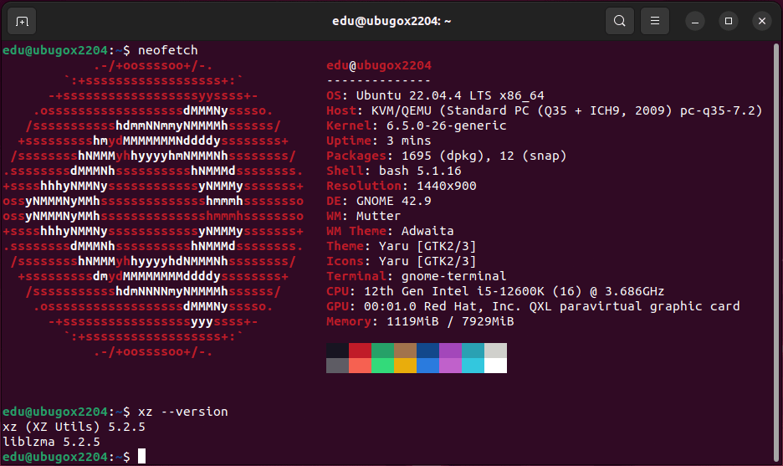
Task: Click the dark blue swatch in top row
Action: point(427,351)
